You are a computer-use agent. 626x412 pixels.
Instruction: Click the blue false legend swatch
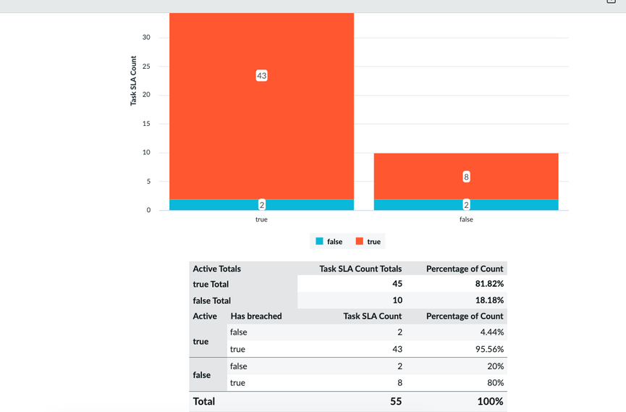[319, 241]
